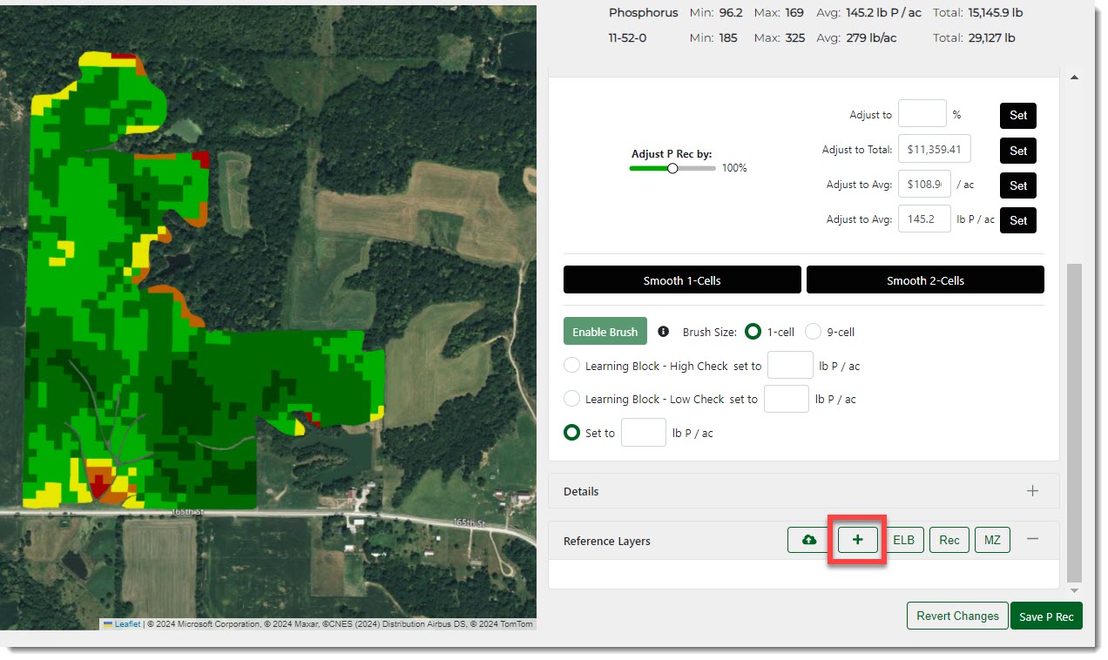Expand the Details section
The height and width of the screenshot is (660, 1108).
pyautogui.click(x=1032, y=491)
